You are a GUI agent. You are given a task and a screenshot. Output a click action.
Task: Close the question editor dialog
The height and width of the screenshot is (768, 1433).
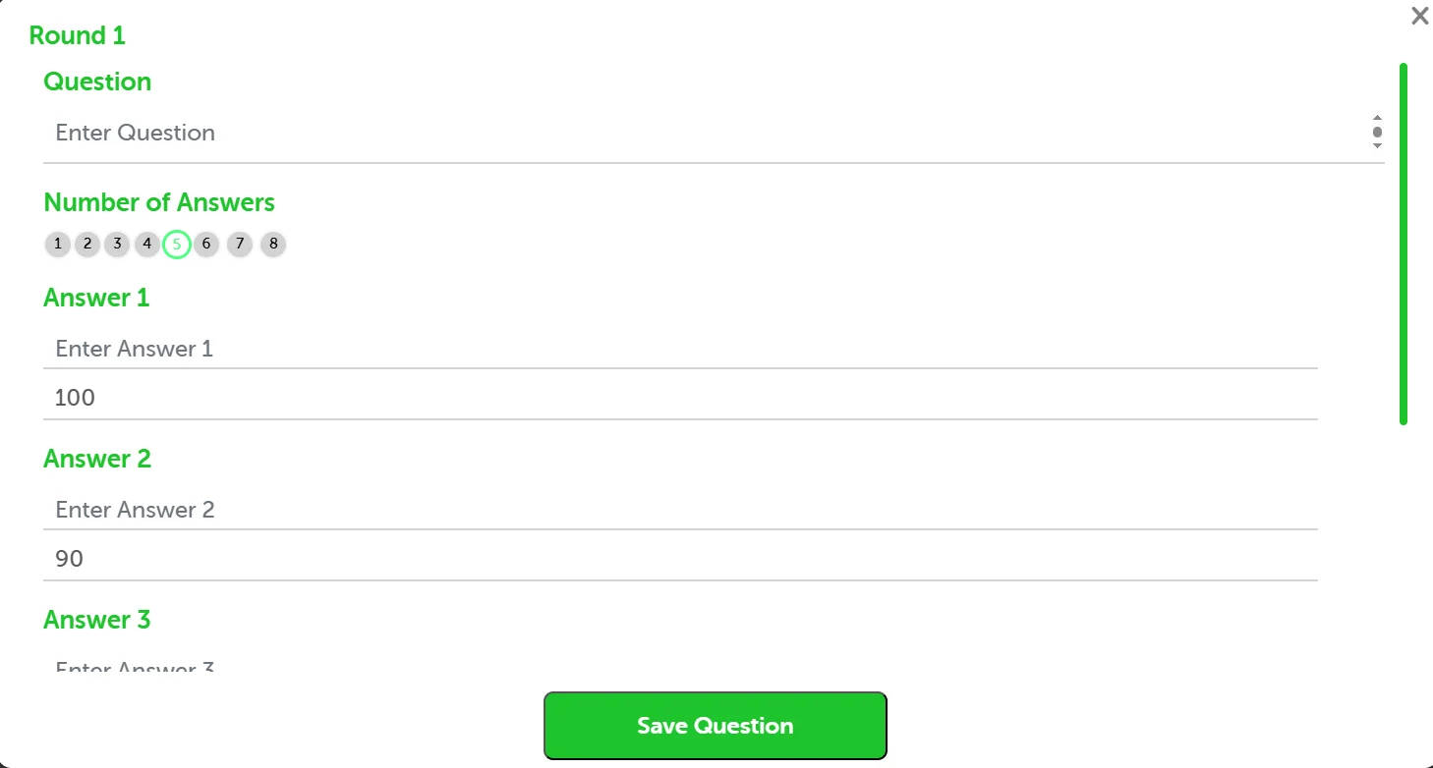1419,16
